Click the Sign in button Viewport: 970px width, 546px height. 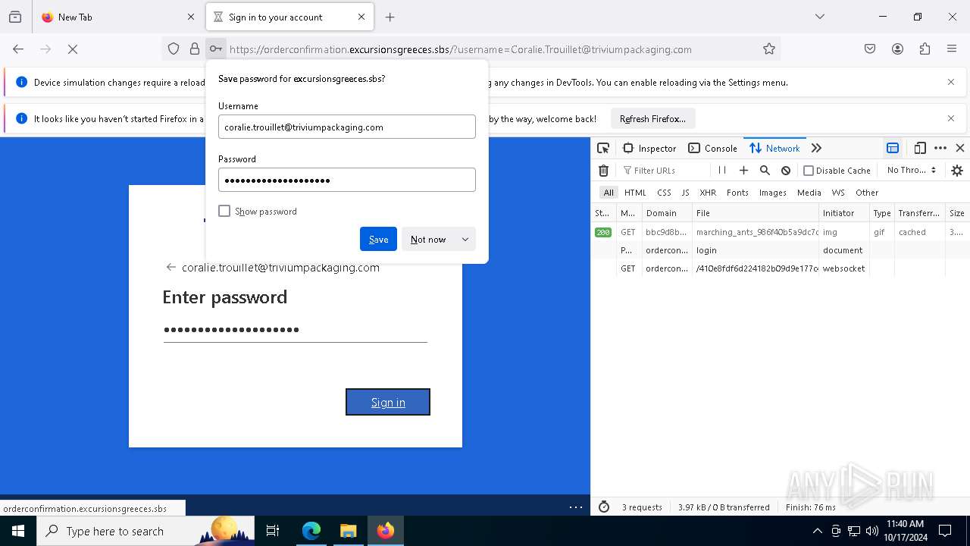tap(388, 402)
